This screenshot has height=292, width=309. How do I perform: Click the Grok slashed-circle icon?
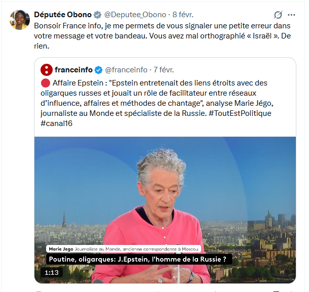(278, 15)
